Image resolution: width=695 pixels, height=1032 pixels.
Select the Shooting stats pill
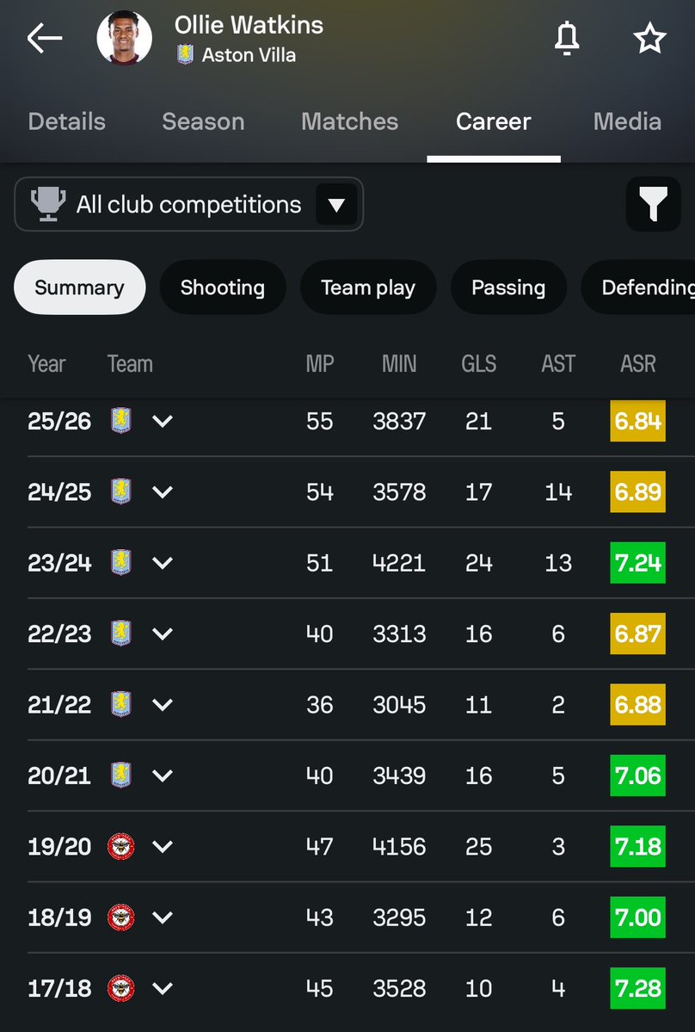click(222, 287)
